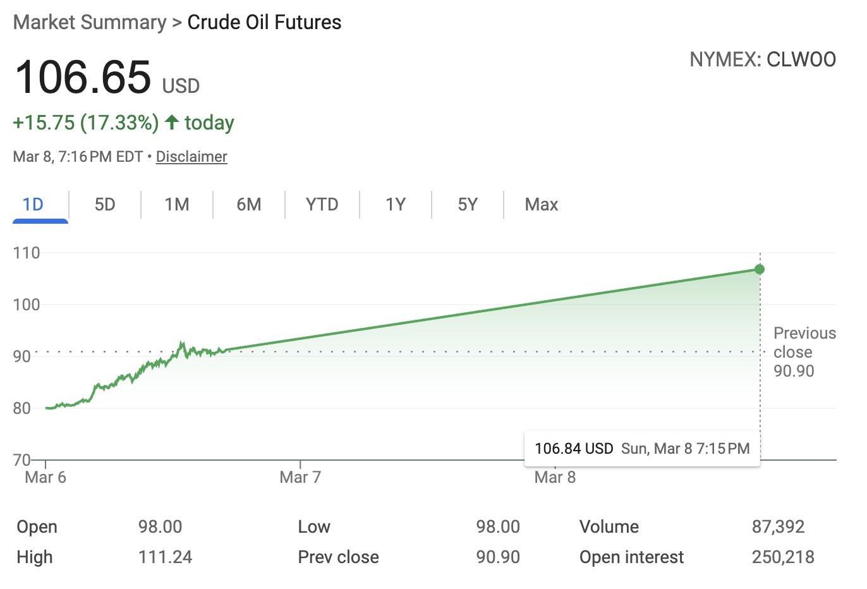The image size is (867, 589).
Task: Switch to the Max timeframe
Action: [x=541, y=204]
